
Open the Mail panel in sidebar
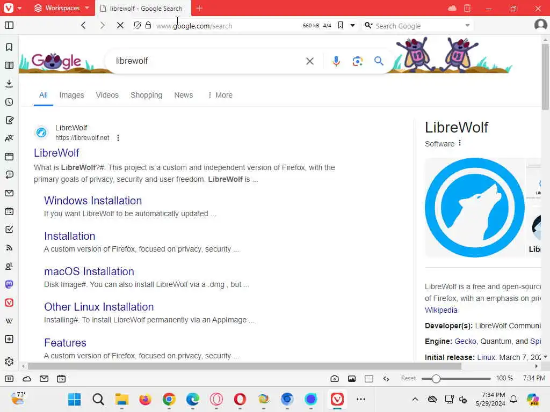(x=9, y=193)
